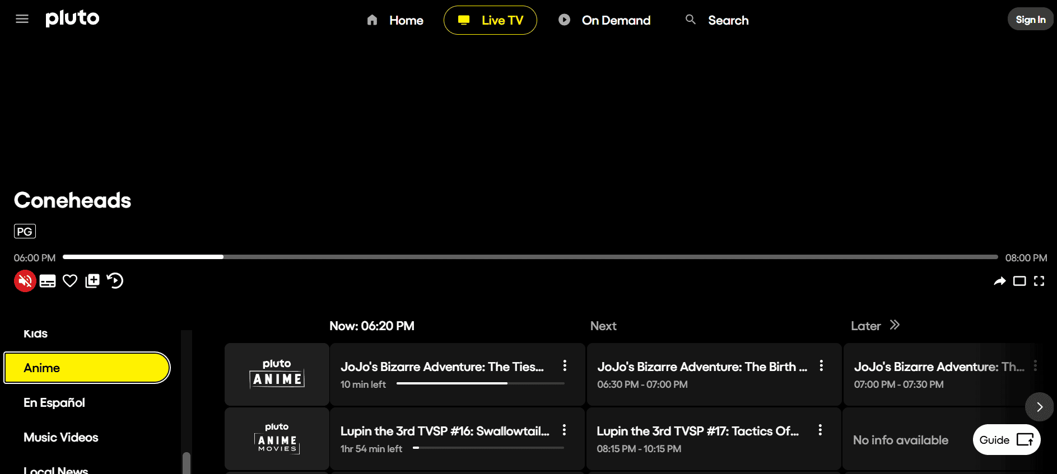This screenshot has height=474, width=1057.
Task: Switch to theater mode
Action: (1019, 281)
